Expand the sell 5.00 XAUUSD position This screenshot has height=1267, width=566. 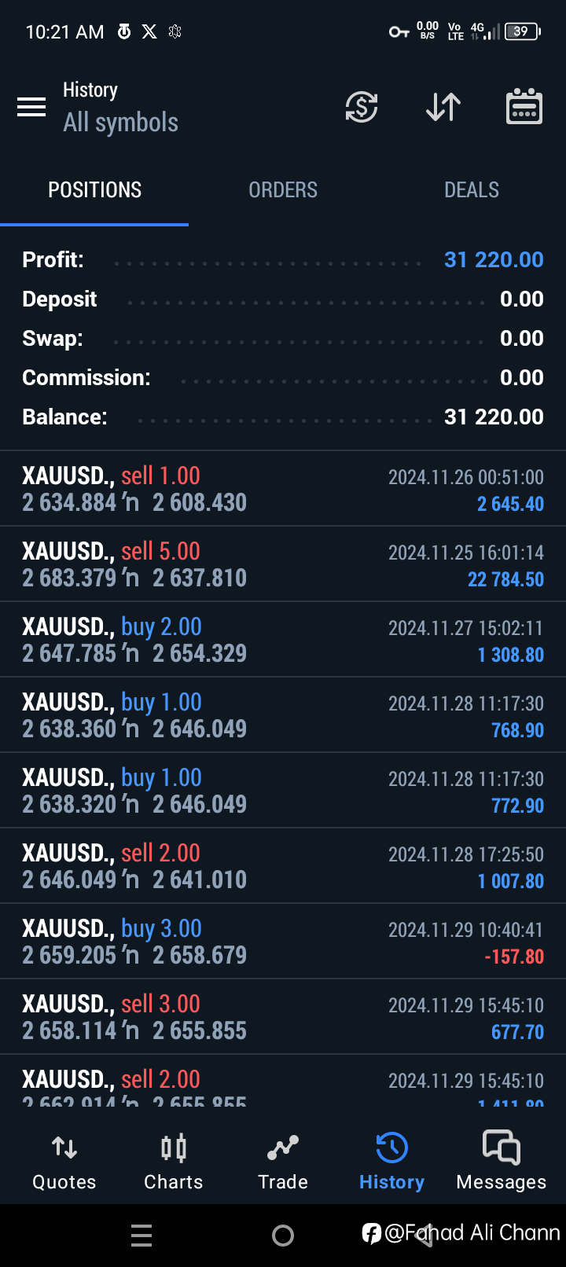tap(283, 564)
